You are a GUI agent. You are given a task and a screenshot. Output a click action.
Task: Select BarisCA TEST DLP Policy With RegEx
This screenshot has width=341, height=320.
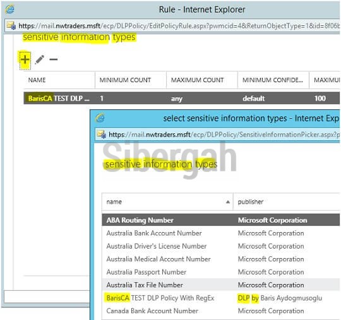tap(221, 298)
